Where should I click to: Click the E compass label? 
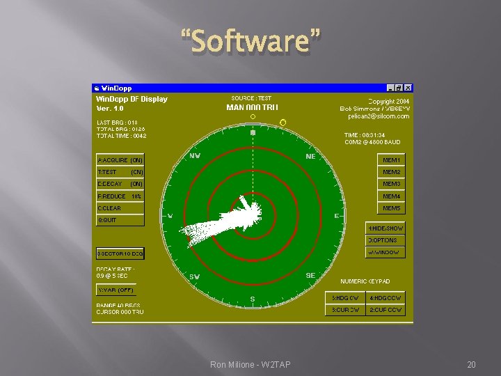(x=337, y=216)
